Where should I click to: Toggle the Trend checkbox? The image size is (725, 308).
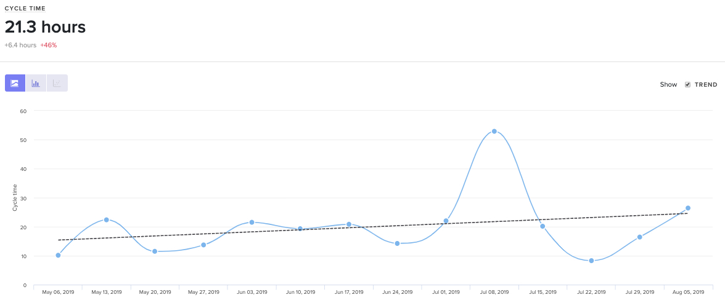tap(688, 85)
